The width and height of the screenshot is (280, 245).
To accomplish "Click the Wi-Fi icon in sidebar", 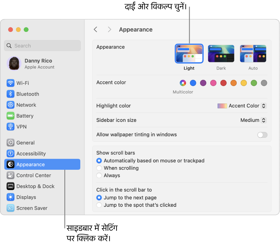I will click(11, 83).
